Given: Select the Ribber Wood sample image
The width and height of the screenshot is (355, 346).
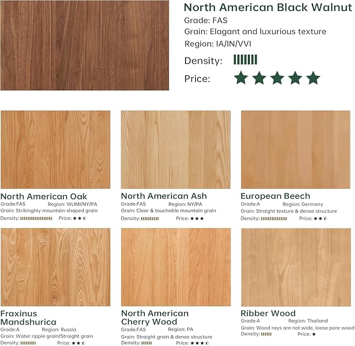Looking at the screenshot, I should pyautogui.click(x=296, y=267).
